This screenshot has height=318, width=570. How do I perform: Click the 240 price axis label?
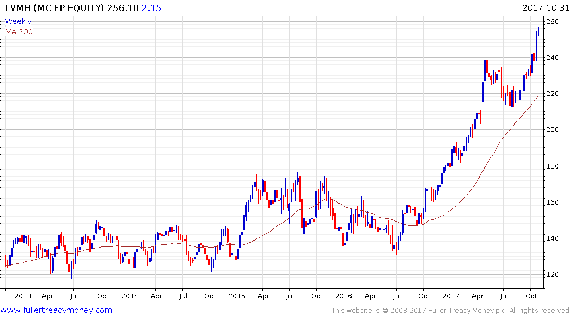(553, 57)
